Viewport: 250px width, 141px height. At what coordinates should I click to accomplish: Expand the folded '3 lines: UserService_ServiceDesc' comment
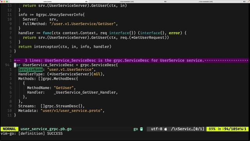[x=131, y=60]
